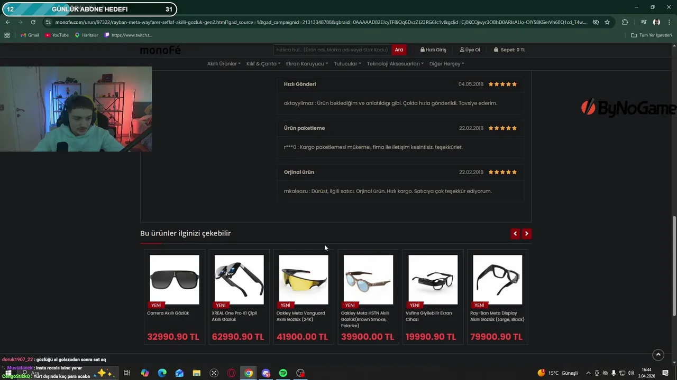Click the scroll-to-top arrow button

click(658, 355)
